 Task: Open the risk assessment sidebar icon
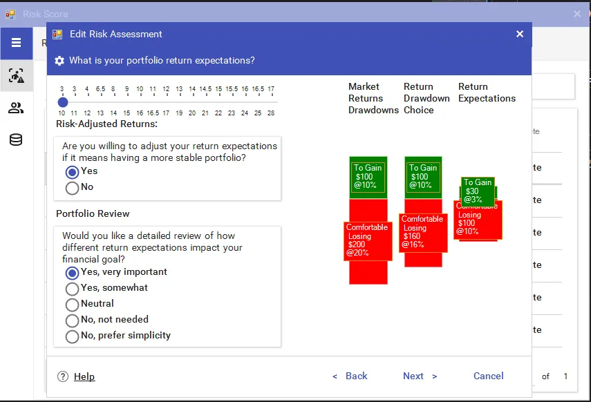[x=16, y=76]
